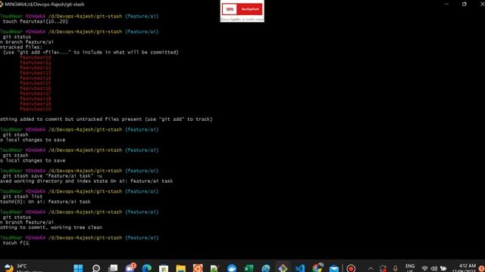Click the 'git stash save "feature/ai task" -u' command
Viewport: 485px width, 272px height.
tap(52, 176)
